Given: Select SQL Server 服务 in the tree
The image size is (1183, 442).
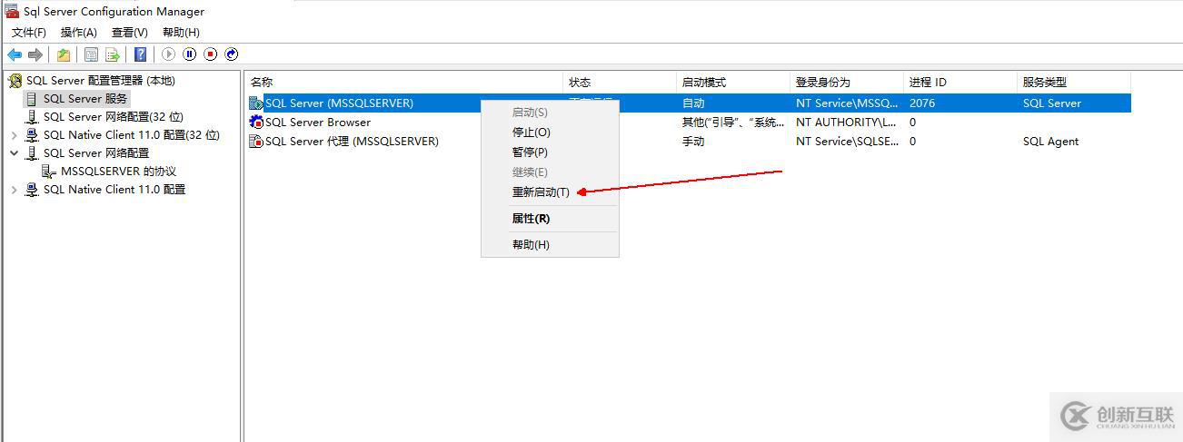Looking at the screenshot, I should coord(85,99).
